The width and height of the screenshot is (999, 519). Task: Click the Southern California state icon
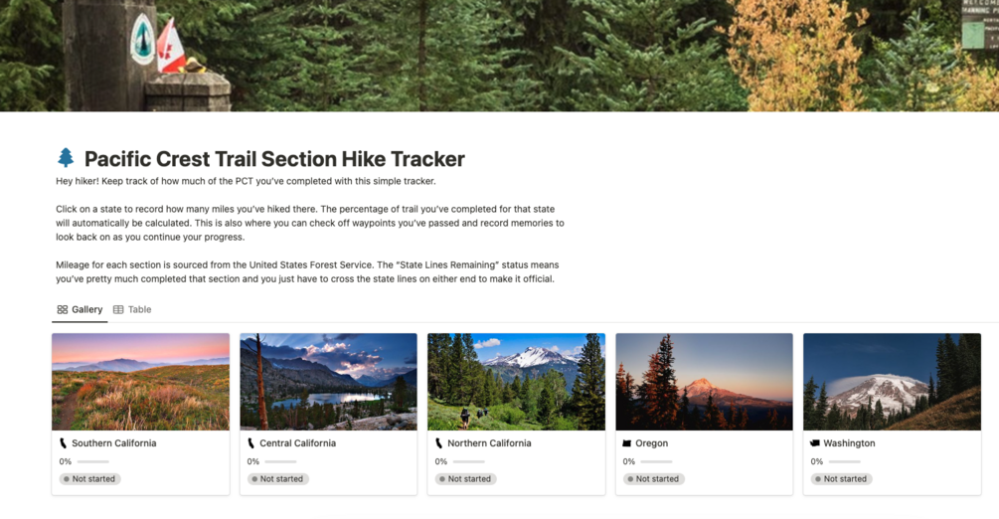(63, 443)
